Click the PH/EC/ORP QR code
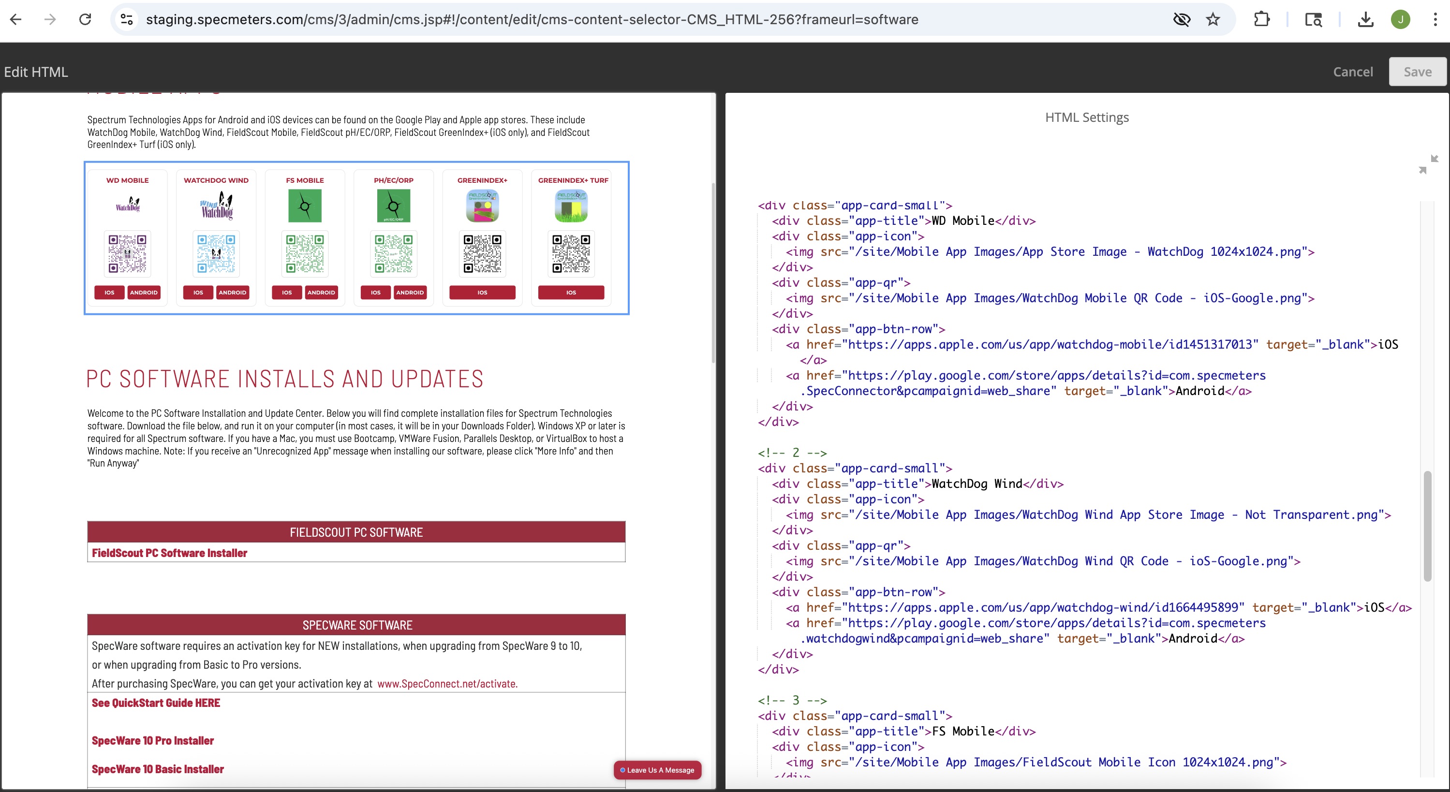Image resolution: width=1450 pixels, height=792 pixels. 394,253
